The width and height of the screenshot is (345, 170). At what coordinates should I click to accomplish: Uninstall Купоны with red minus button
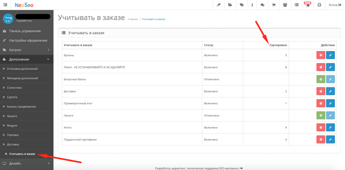(321, 55)
